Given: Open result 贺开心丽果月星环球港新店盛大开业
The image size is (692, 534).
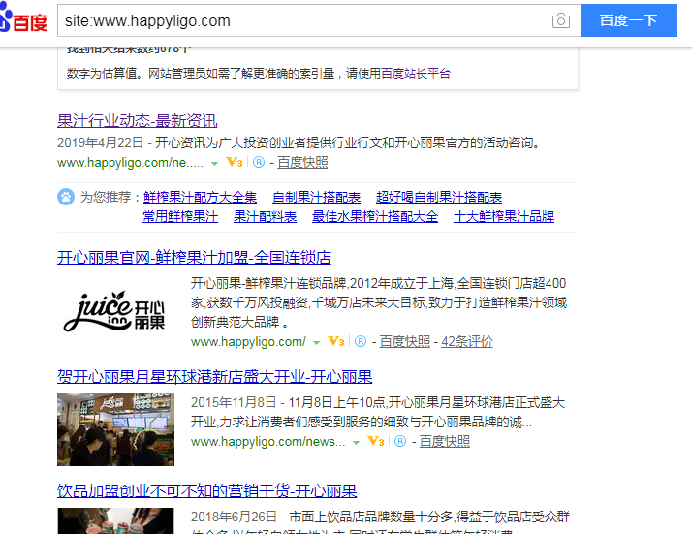Looking at the screenshot, I should tap(215, 376).
